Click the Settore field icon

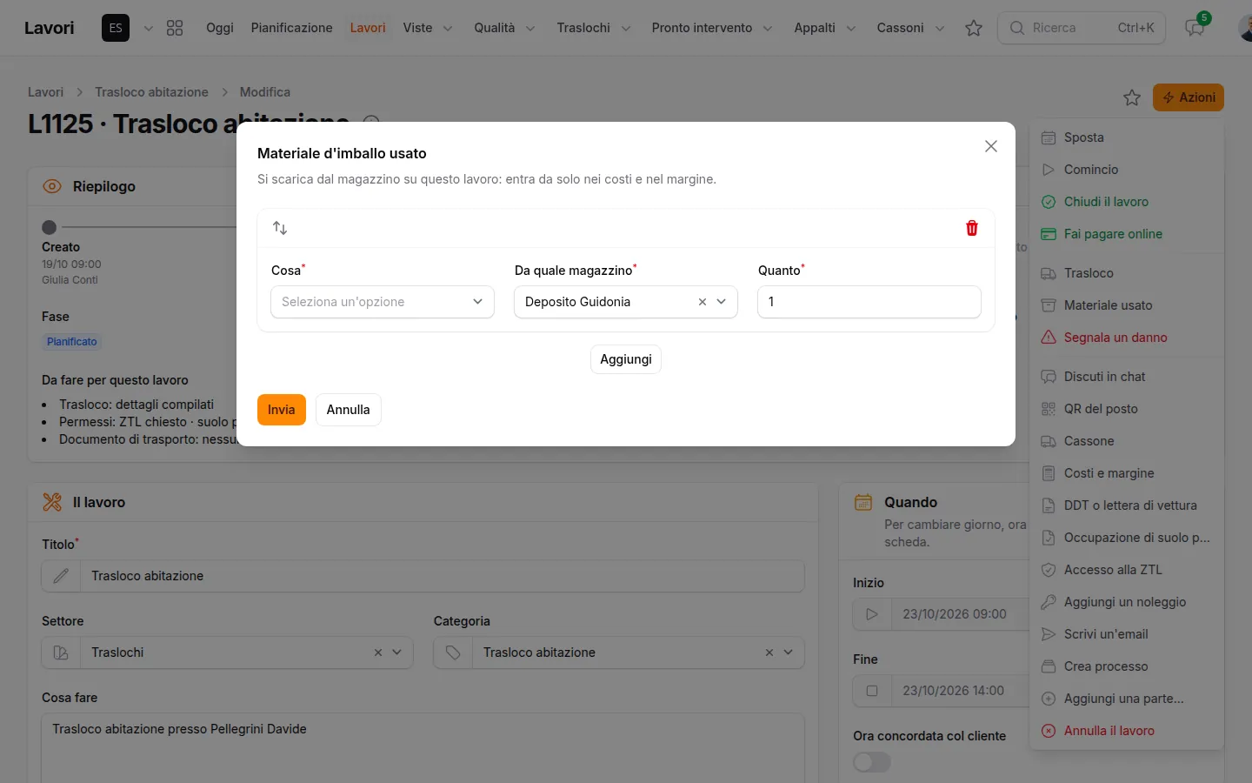coord(61,652)
